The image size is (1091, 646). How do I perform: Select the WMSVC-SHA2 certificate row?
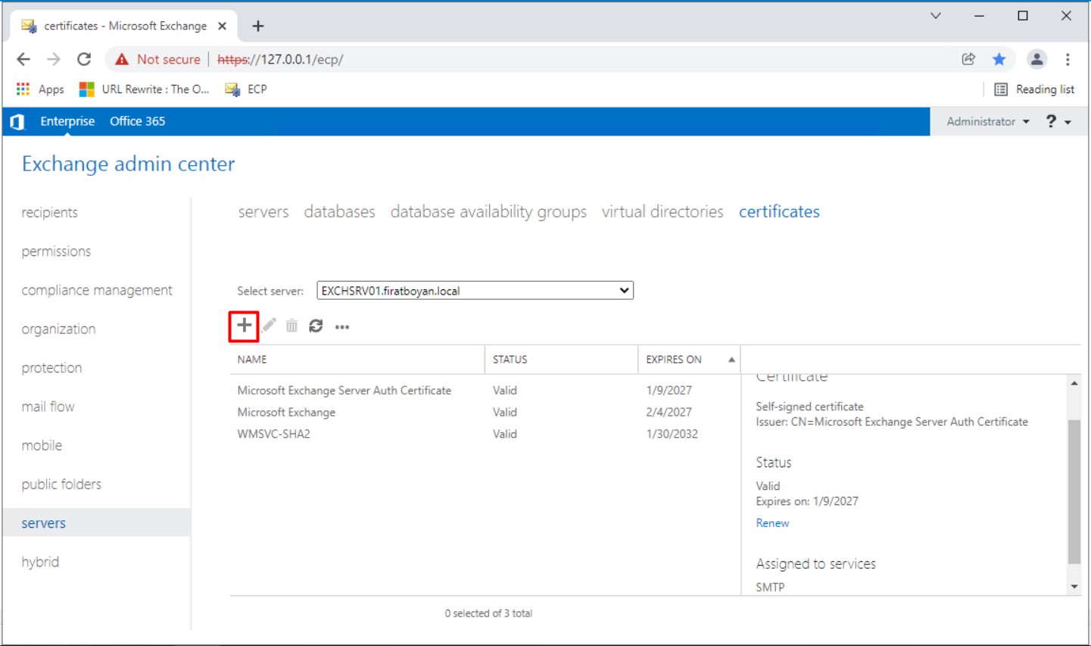(485, 435)
